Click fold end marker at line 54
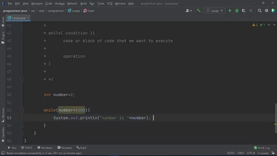This screenshot has width=277, height=156. pyautogui.click(x=22, y=126)
